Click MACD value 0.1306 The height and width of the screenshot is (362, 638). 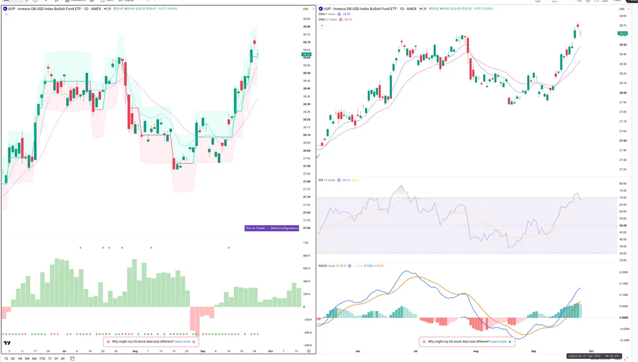[368, 265]
